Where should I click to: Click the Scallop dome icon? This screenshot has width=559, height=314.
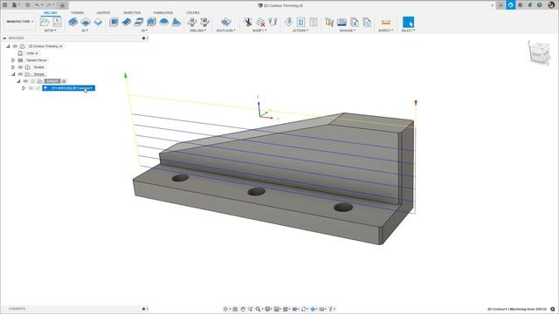coord(164,22)
